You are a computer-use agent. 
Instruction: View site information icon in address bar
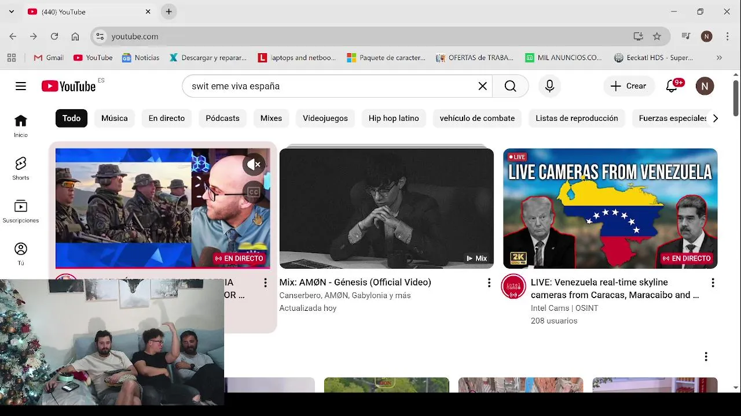click(x=100, y=36)
